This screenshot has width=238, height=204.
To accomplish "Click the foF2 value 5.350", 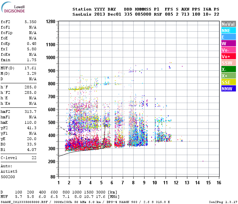I will [31, 22].
